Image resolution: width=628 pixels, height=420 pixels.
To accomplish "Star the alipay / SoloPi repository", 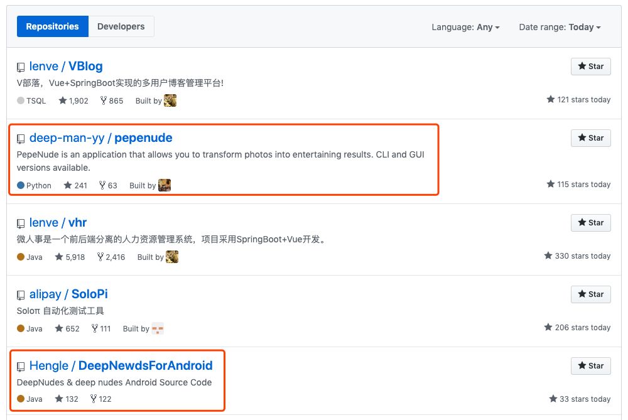I will coord(591,294).
